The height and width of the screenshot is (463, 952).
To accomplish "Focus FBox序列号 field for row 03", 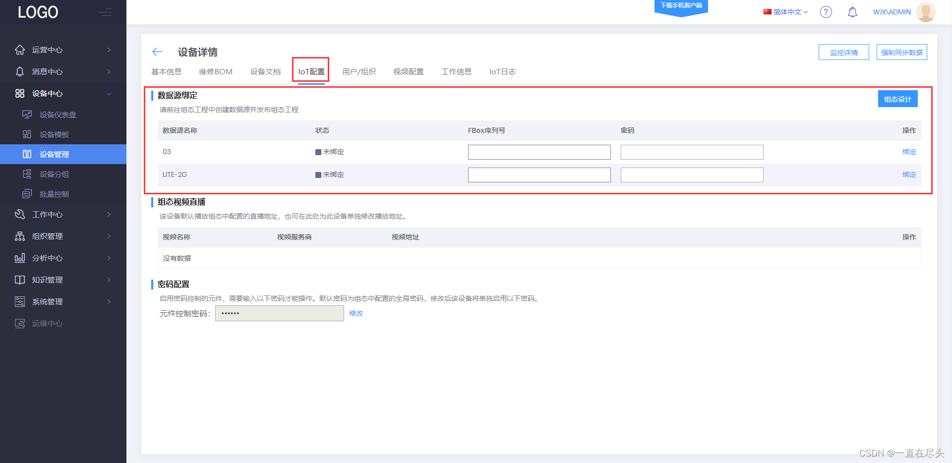I will pos(539,152).
